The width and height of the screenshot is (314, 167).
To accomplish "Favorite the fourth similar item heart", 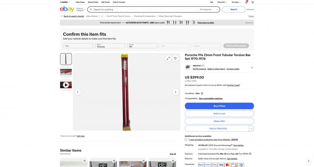I will 173,161.
